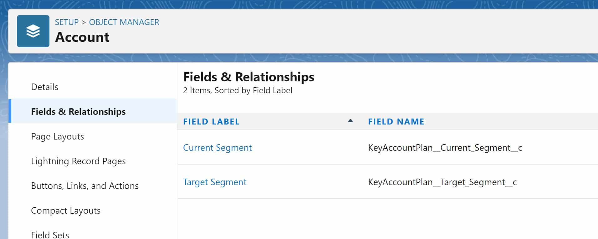Open the Page Layouts section
The height and width of the screenshot is (239, 598).
[x=57, y=136]
